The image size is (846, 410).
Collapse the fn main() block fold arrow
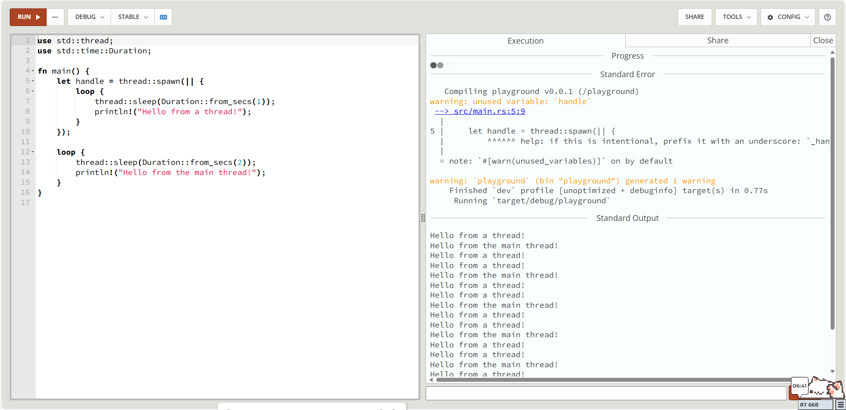33,71
